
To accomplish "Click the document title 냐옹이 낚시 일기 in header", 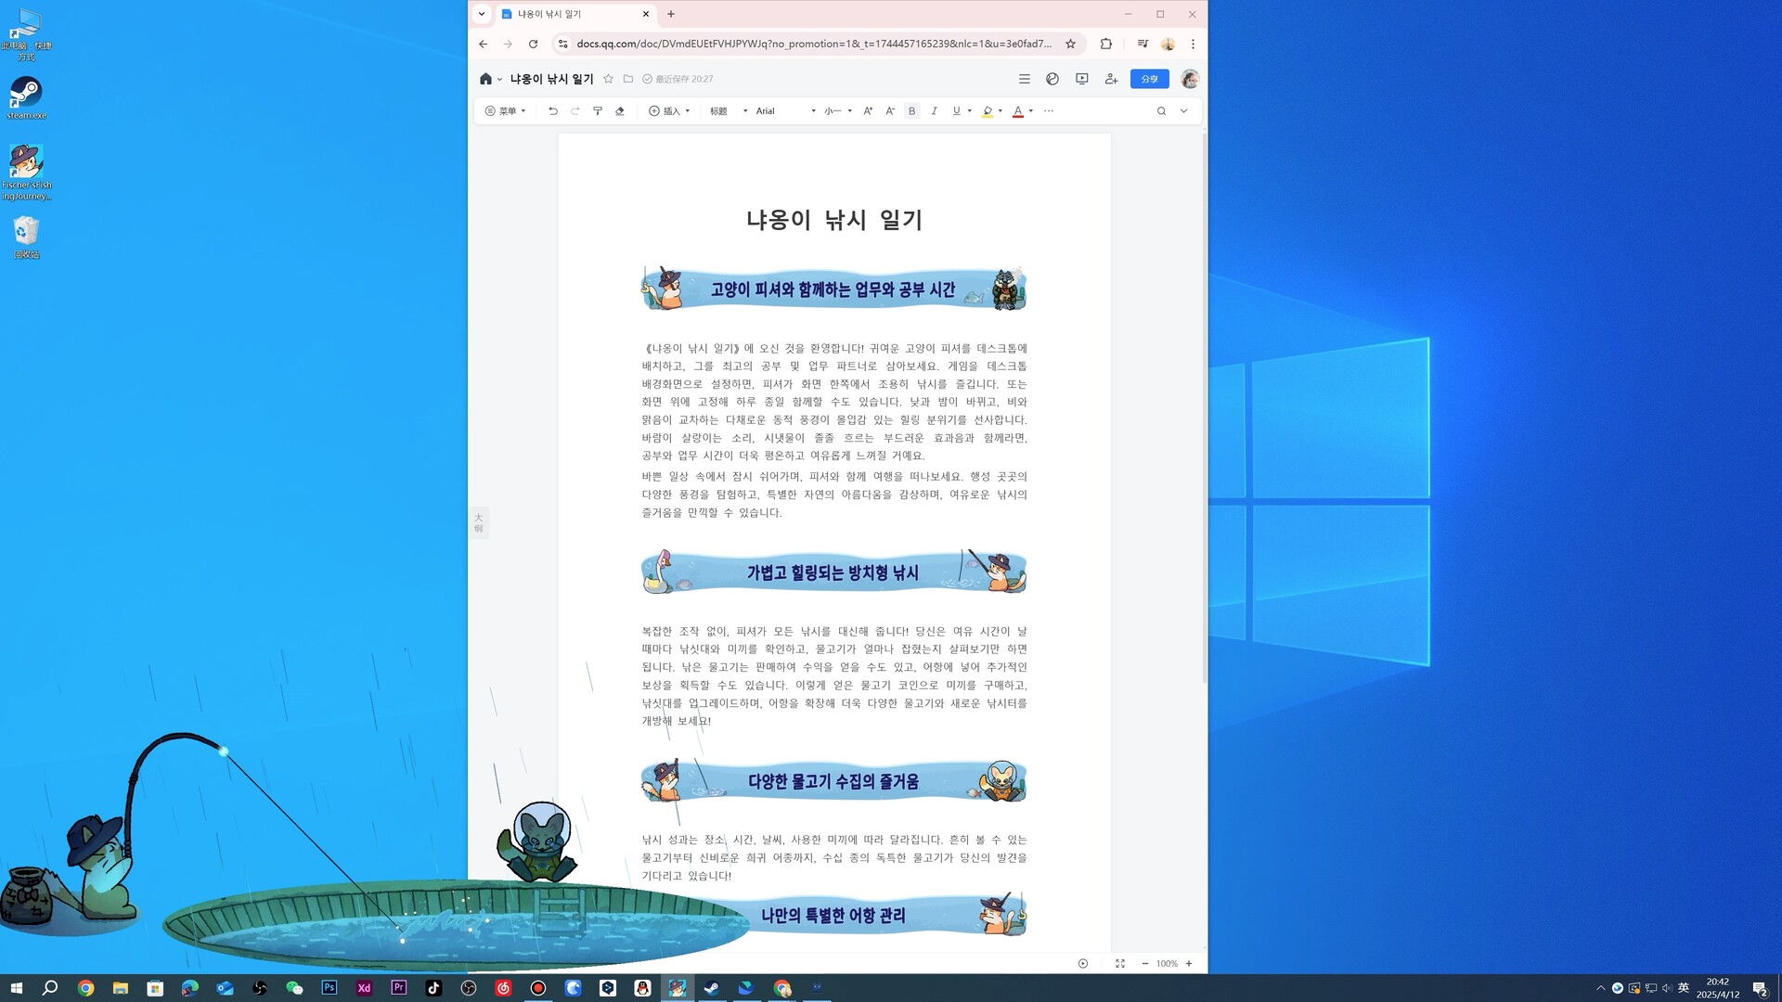I will pos(551,79).
